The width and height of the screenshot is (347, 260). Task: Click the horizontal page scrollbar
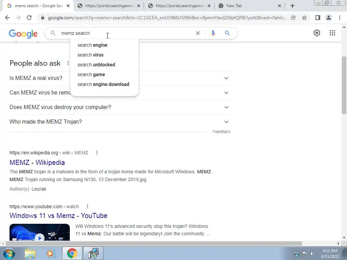point(154,243)
